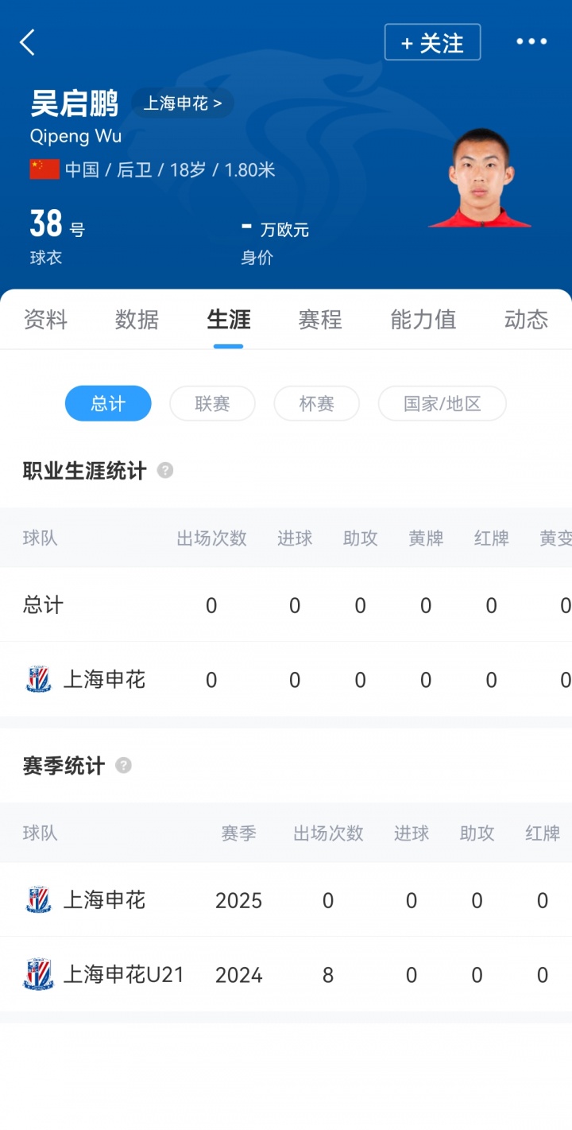Screen dimensions: 572x1130
Task: Tap Shanghai Shenhua crest in 2025 season row
Action: coord(38,900)
